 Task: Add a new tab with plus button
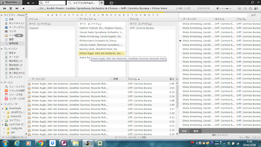[102, 3]
